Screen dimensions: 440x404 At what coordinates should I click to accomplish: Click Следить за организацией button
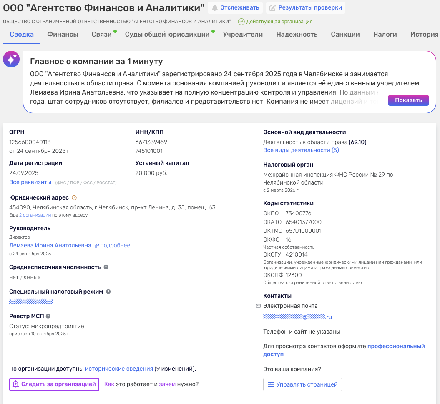[54, 384]
